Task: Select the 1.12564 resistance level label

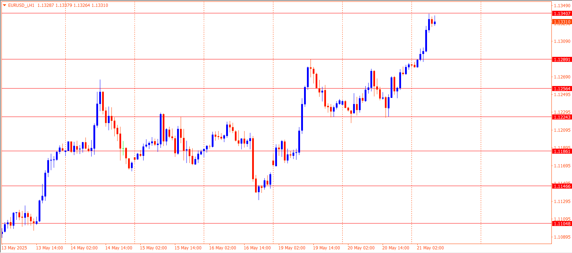Action: (562, 89)
